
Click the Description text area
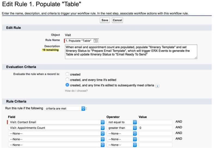[x=131, y=51]
